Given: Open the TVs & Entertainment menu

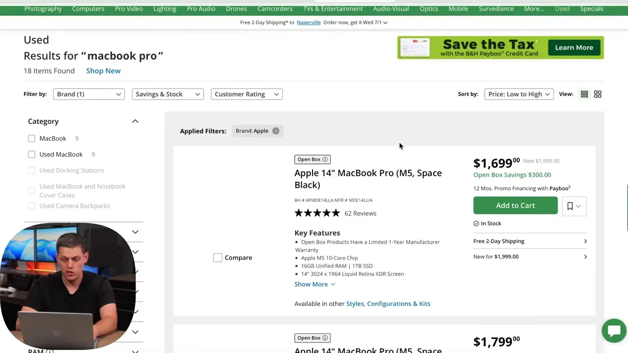Looking at the screenshot, I should pos(333,9).
